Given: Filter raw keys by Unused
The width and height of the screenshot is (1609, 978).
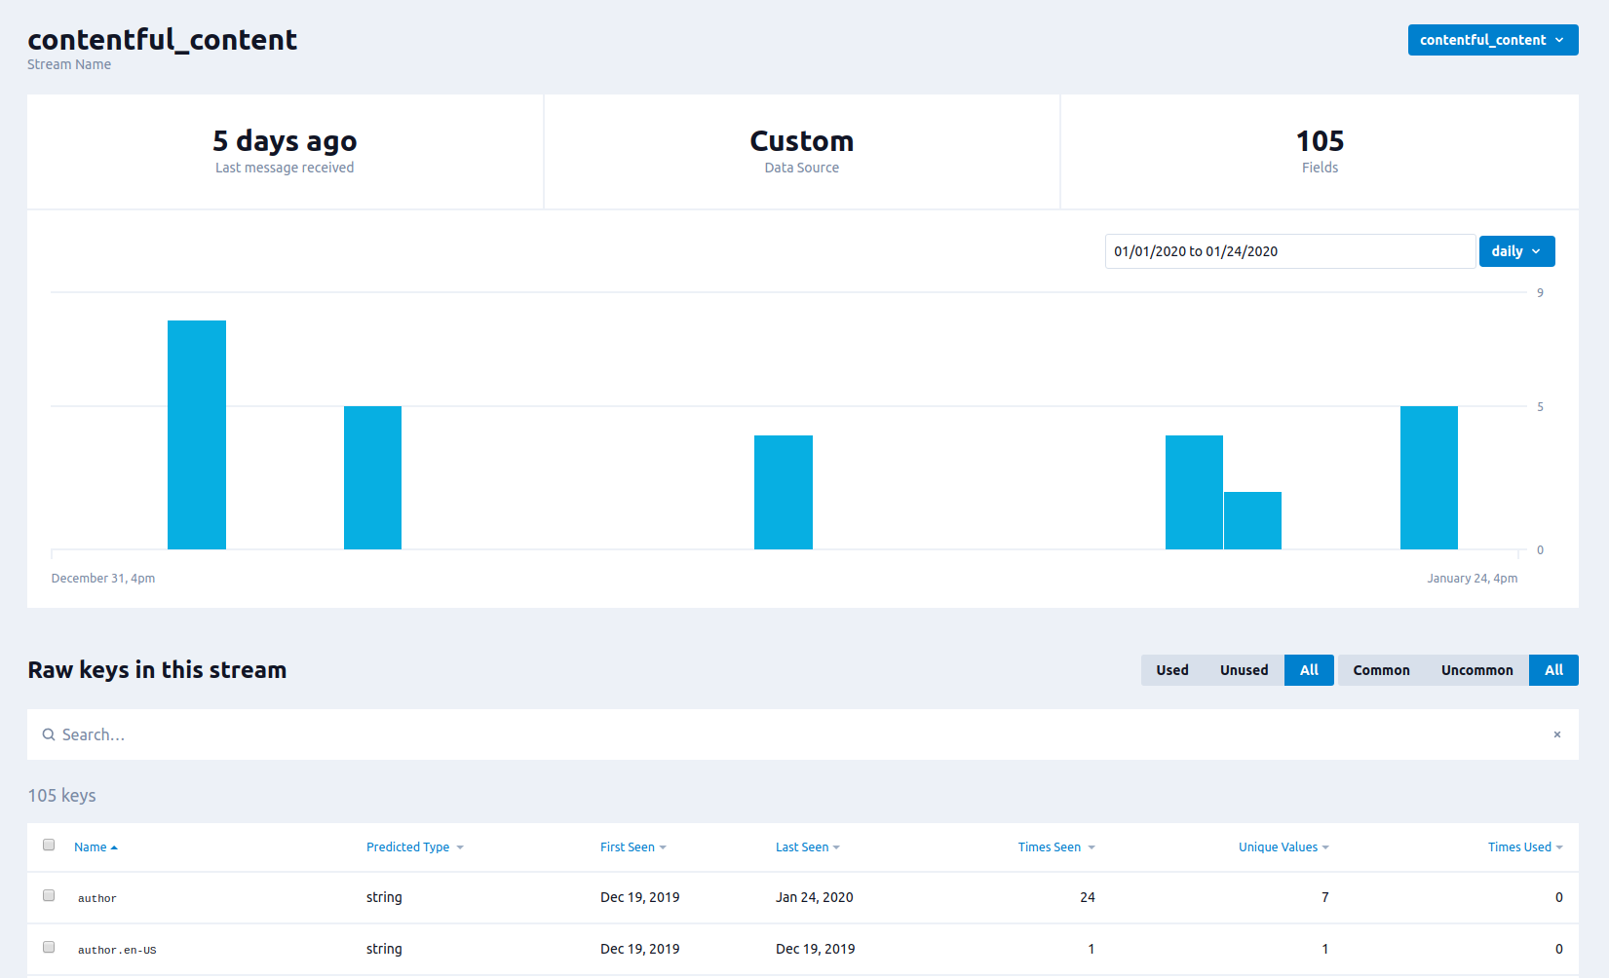Looking at the screenshot, I should (x=1245, y=670).
